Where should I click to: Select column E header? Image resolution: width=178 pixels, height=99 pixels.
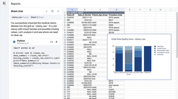tap(130, 10)
